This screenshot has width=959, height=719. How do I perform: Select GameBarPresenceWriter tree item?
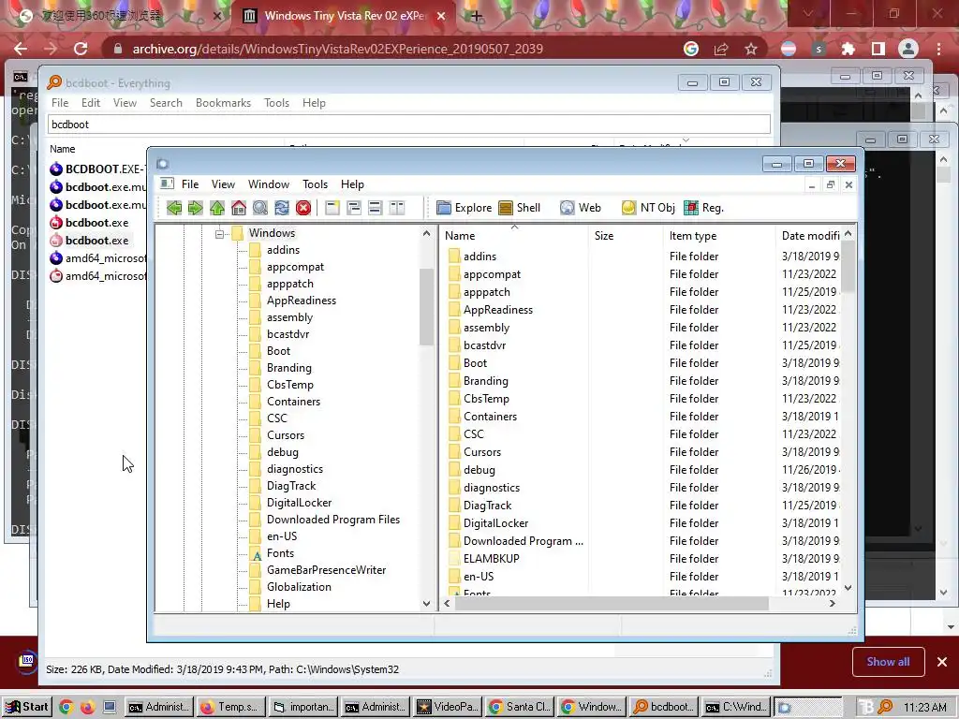click(x=326, y=570)
